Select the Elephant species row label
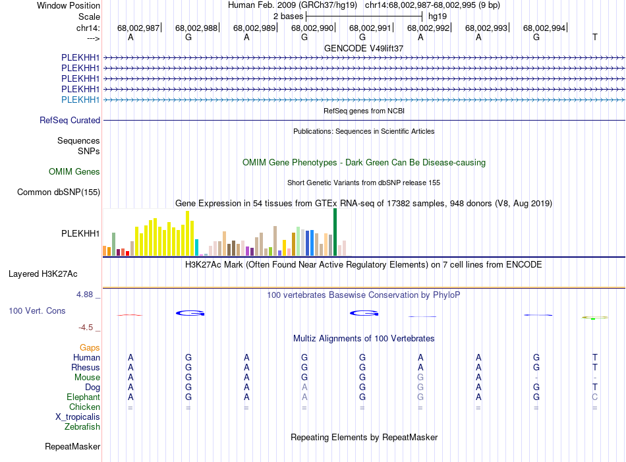Viewport: 626px width, 462px height. pyautogui.click(x=83, y=397)
